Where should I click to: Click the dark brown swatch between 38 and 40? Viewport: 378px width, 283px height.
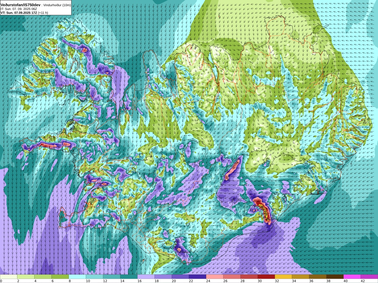click(335, 277)
